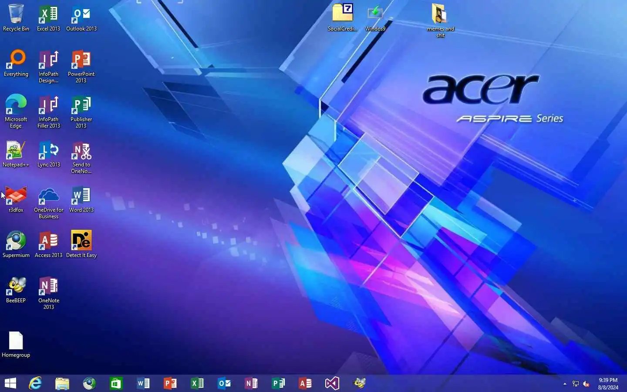Launch Excel 2013 from the desktop
The width and height of the screenshot is (627, 392).
tap(48, 17)
